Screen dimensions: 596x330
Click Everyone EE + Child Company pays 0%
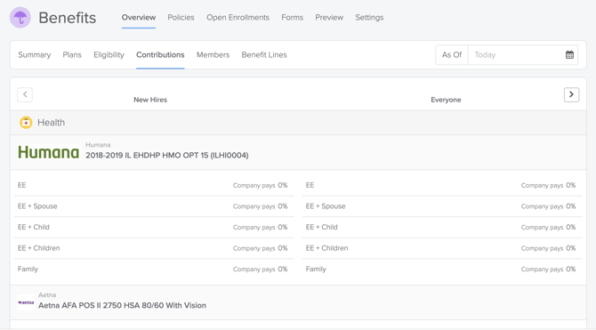(549, 227)
